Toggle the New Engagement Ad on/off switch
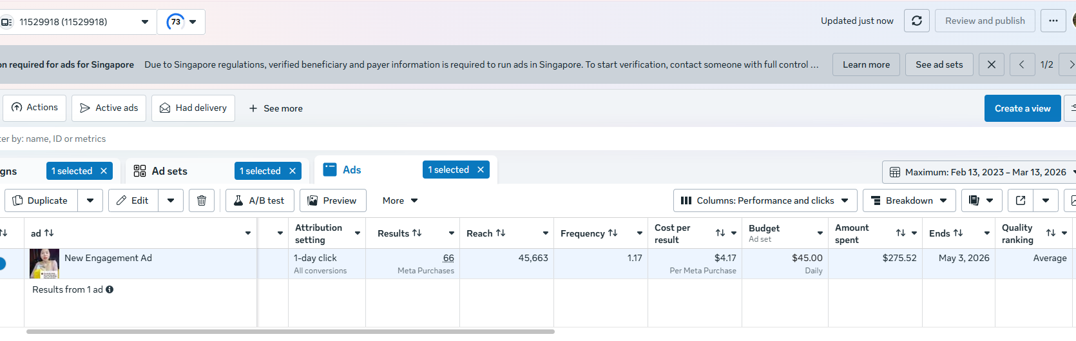The height and width of the screenshot is (341, 1076). coord(3,264)
